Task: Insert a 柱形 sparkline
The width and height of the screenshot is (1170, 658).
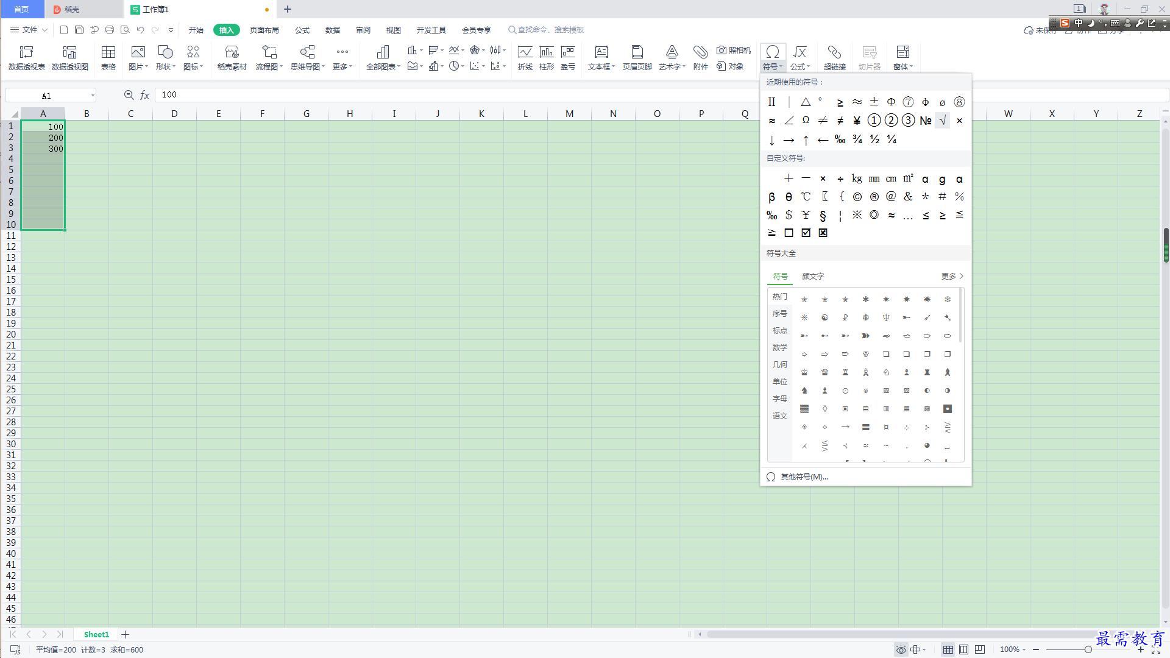Action: [x=547, y=58]
